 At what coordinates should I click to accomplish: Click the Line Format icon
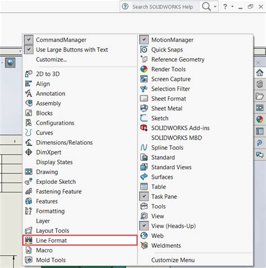29,241
